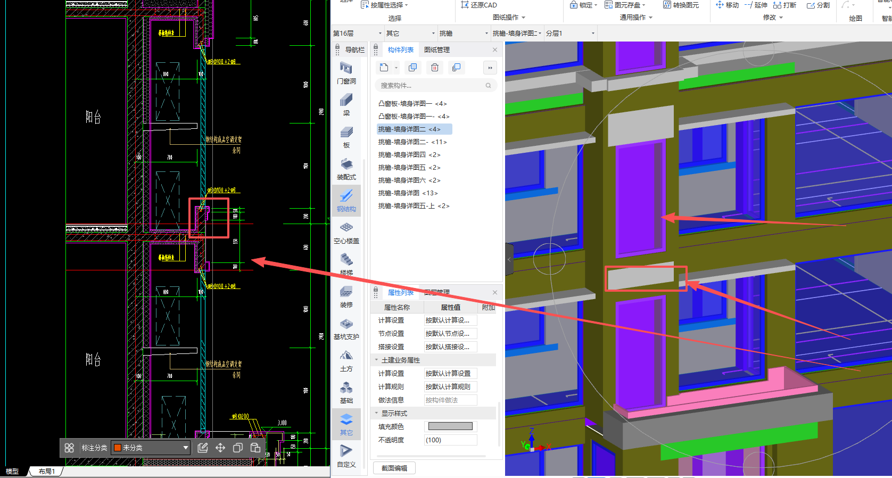
Task: Switch to the 布局1 layout tab
Action: (x=47, y=471)
